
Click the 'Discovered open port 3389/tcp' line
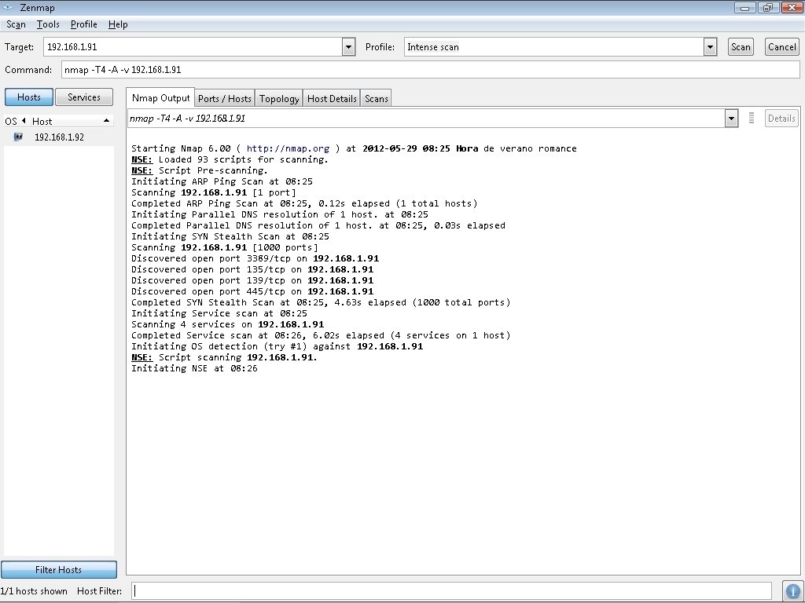(255, 258)
